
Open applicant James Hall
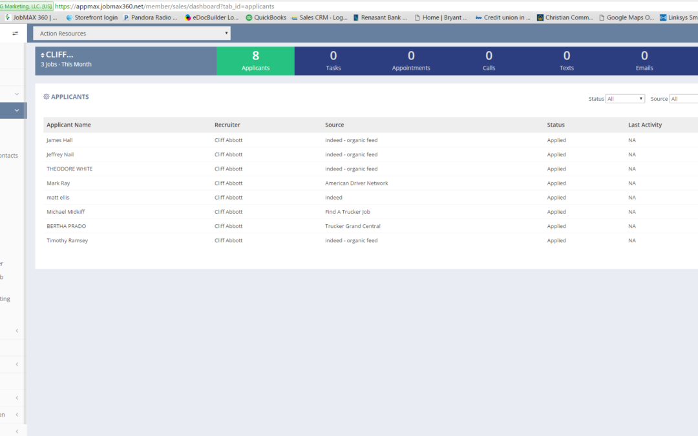(59, 140)
